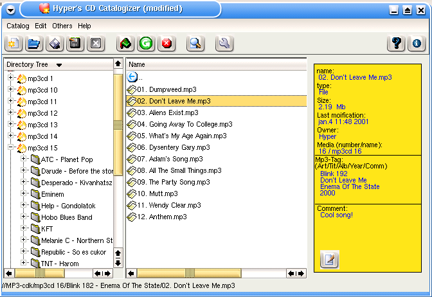Screen dimensions: 432x297
Task: Click the green Rescan media icon
Action: point(146,43)
